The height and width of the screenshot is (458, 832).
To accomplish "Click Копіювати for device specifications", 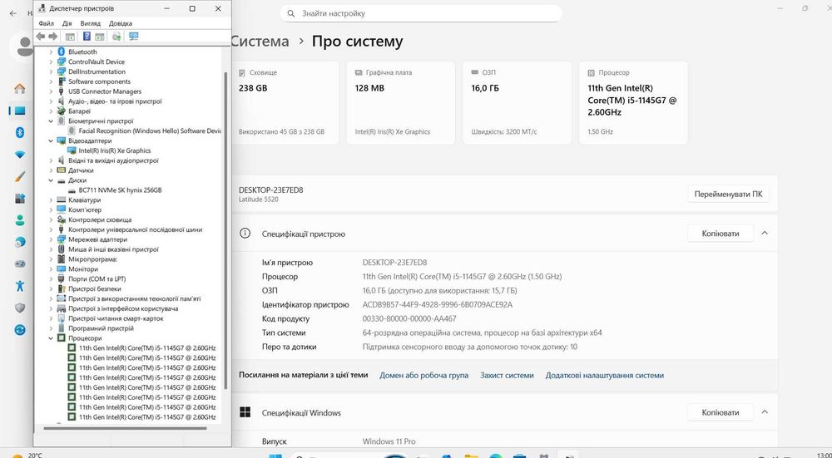I will tap(720, 234).
